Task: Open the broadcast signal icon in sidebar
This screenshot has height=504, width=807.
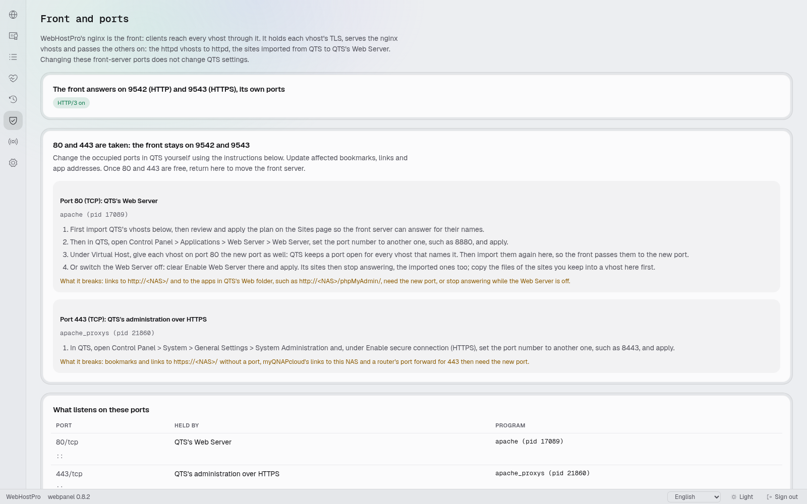Action: pyautogui.click(x=13, y=142)
